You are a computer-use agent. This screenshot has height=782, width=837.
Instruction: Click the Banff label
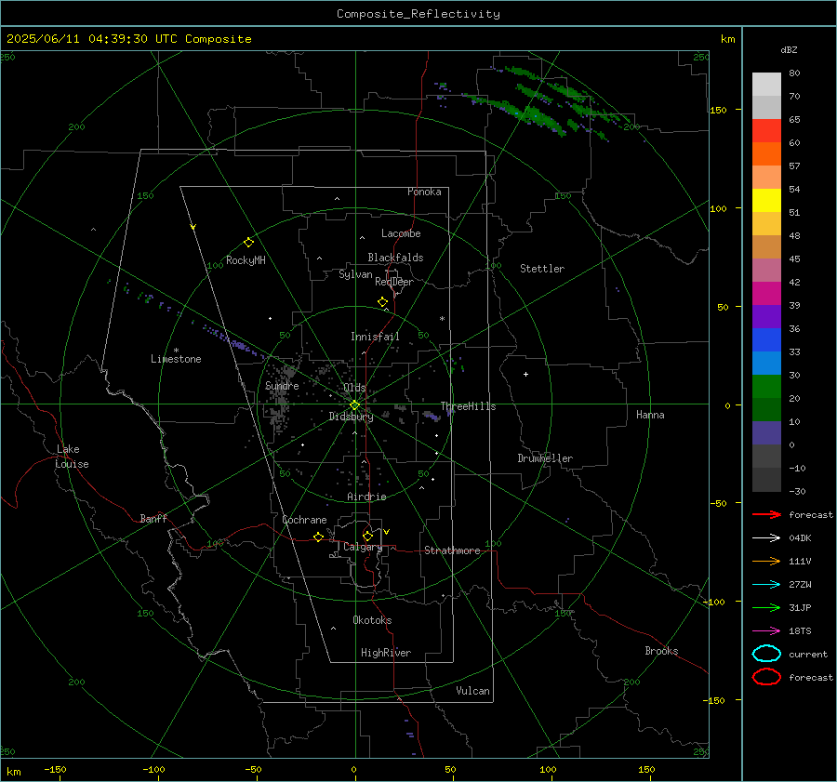tap(153, 518)
